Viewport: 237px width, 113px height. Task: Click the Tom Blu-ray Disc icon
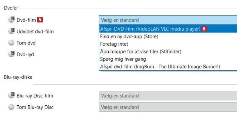11,107
